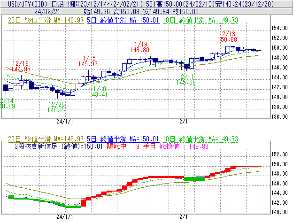Click period low 安140.24(23/12/28) in header

245,4
